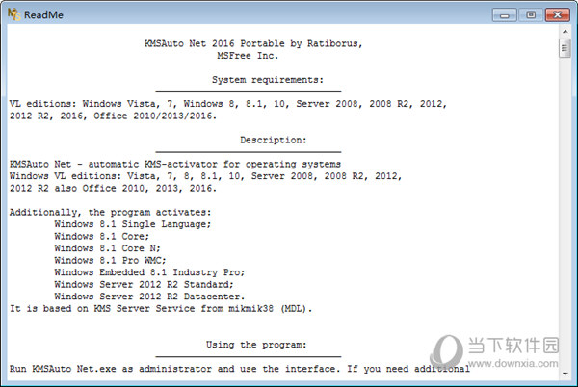Click 'Additionally, the program activates:' line

point(110,212)
